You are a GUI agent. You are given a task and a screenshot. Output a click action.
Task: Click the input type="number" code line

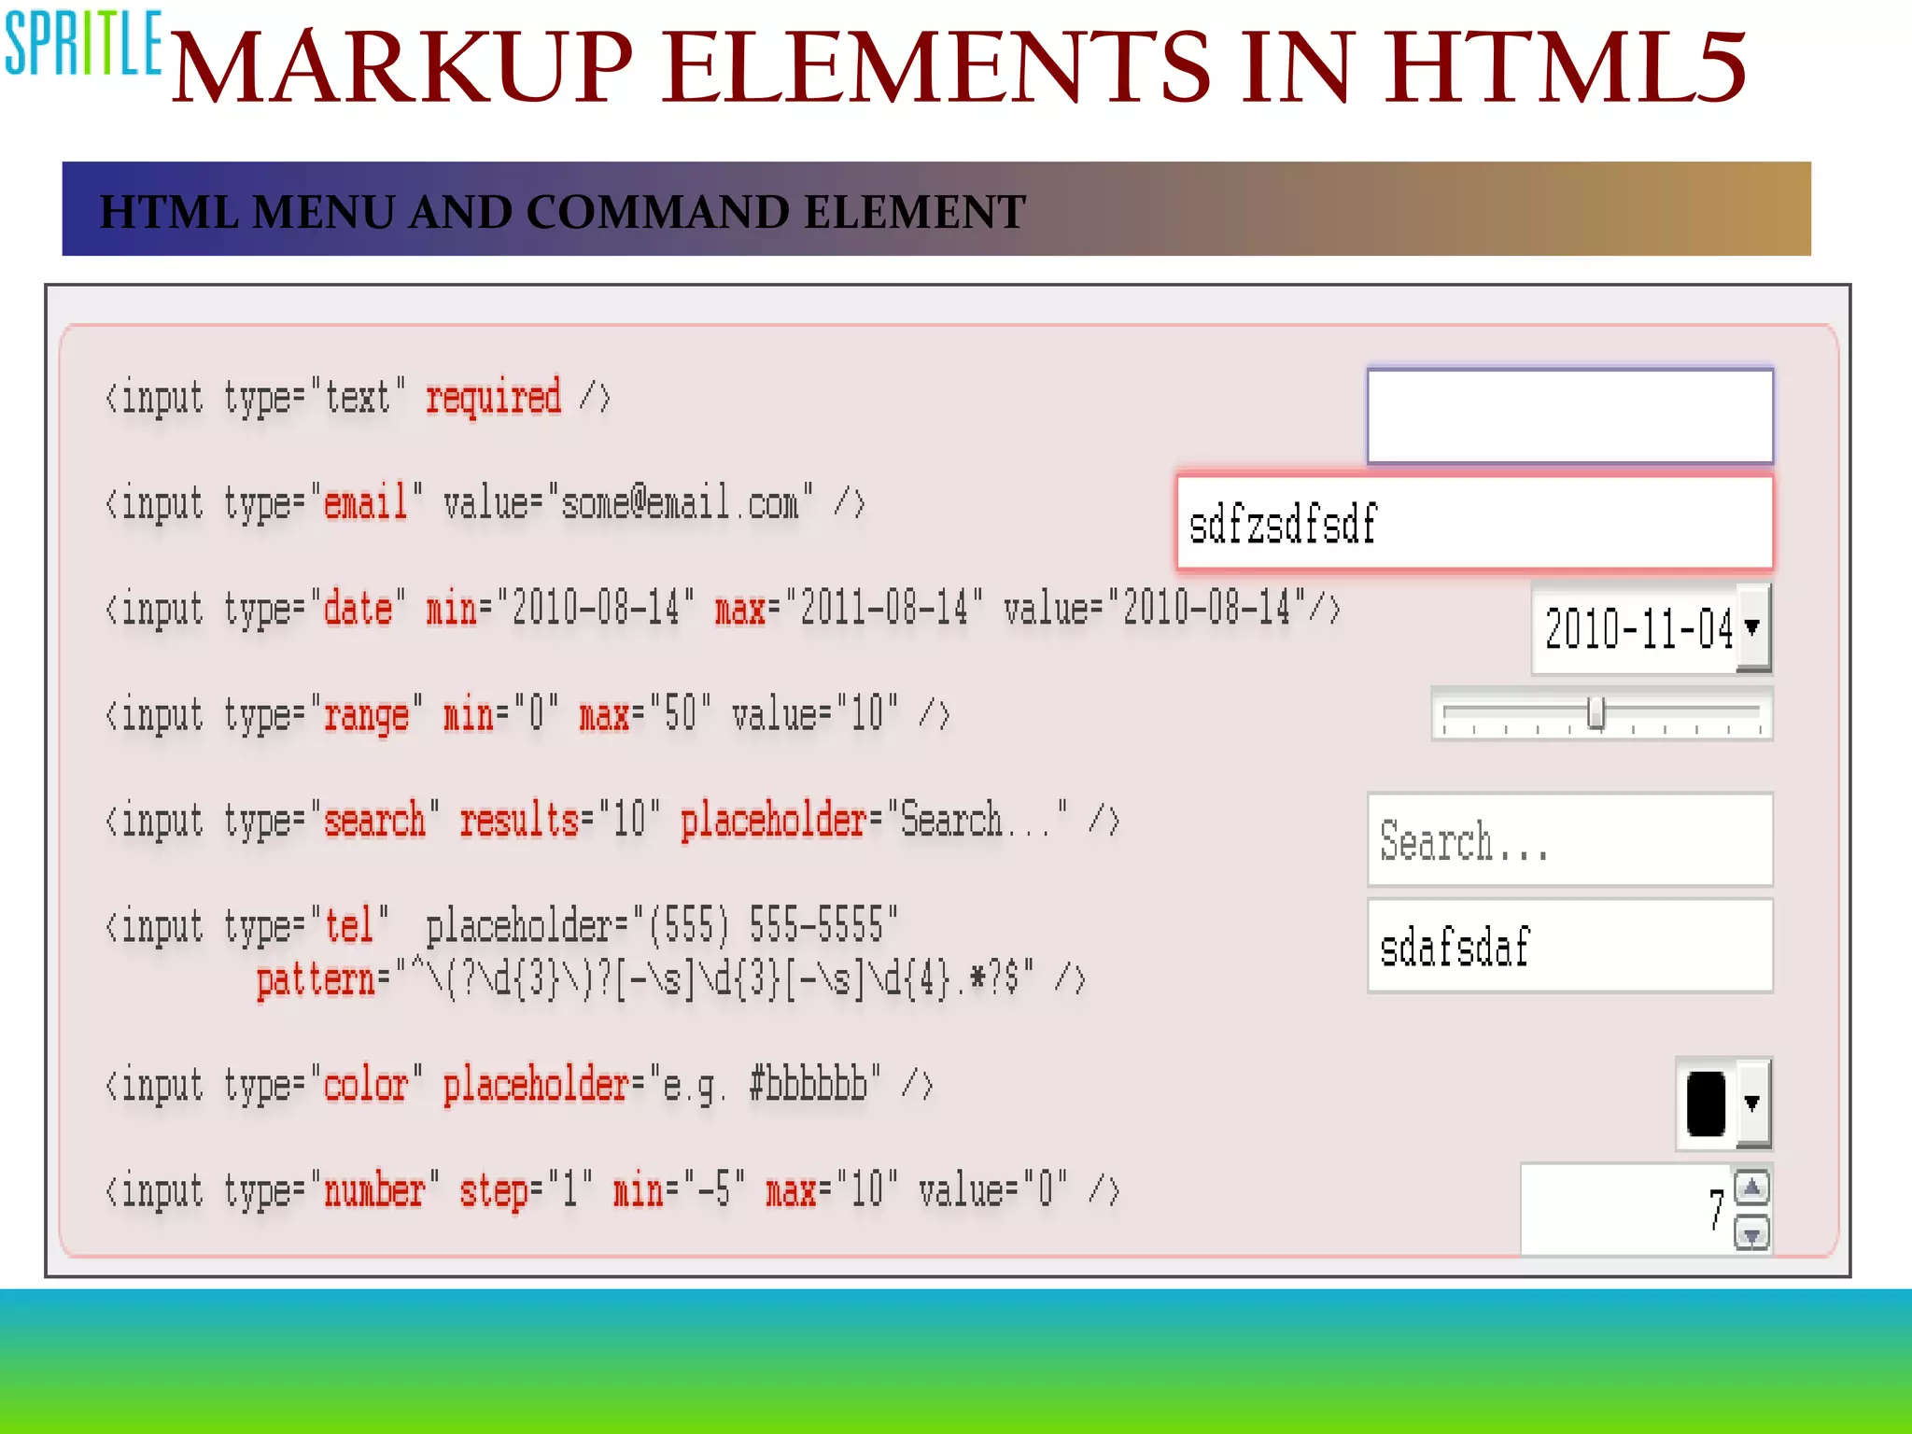coord(612,1192)
